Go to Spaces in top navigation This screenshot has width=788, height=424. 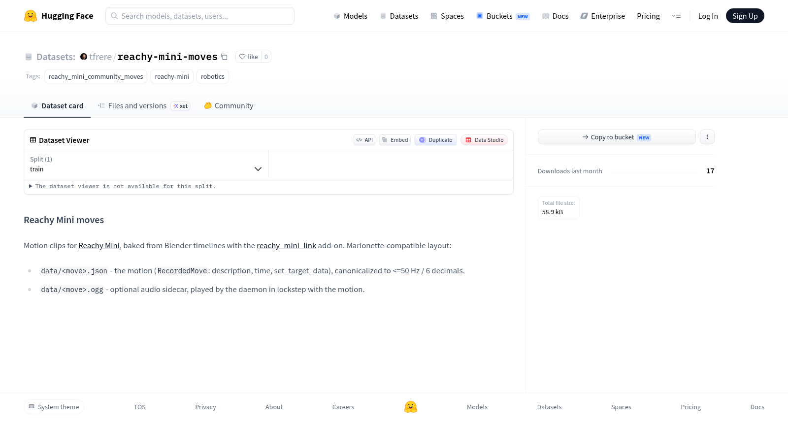click(x=447, y=16)
